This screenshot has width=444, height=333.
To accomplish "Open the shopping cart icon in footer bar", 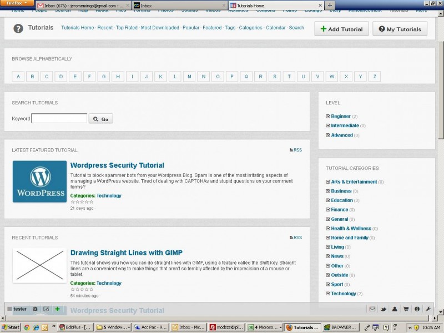I will (x=406, y=309).
